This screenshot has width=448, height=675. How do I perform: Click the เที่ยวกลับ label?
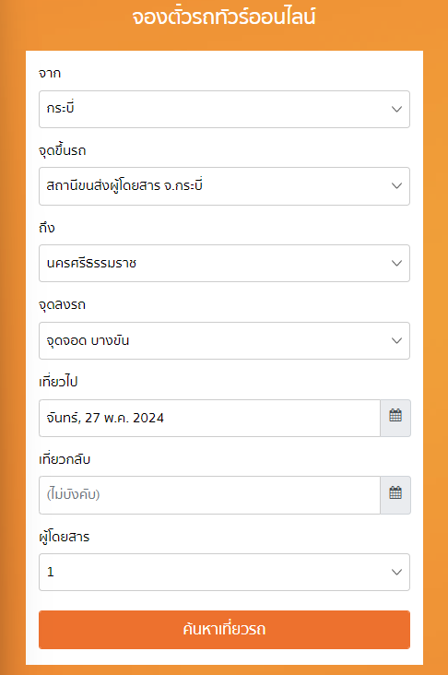[65, 459]
